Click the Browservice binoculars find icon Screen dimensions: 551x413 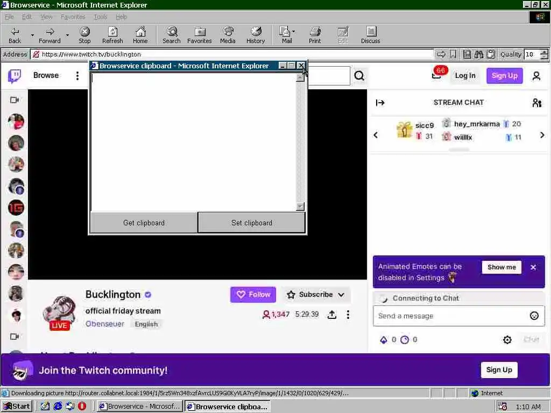pos(478,54)
